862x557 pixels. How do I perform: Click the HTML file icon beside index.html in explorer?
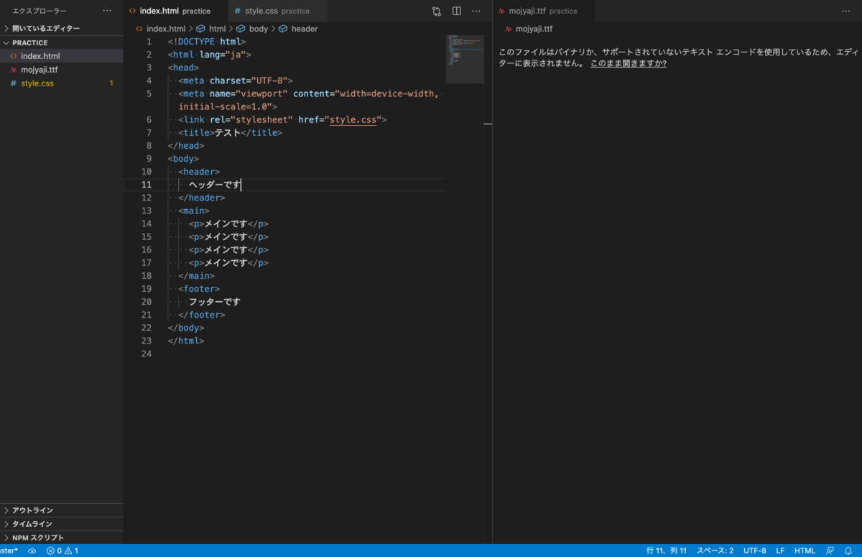13,56
